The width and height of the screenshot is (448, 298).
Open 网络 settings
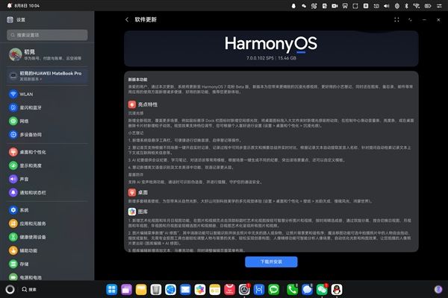[x=47, y=121]
